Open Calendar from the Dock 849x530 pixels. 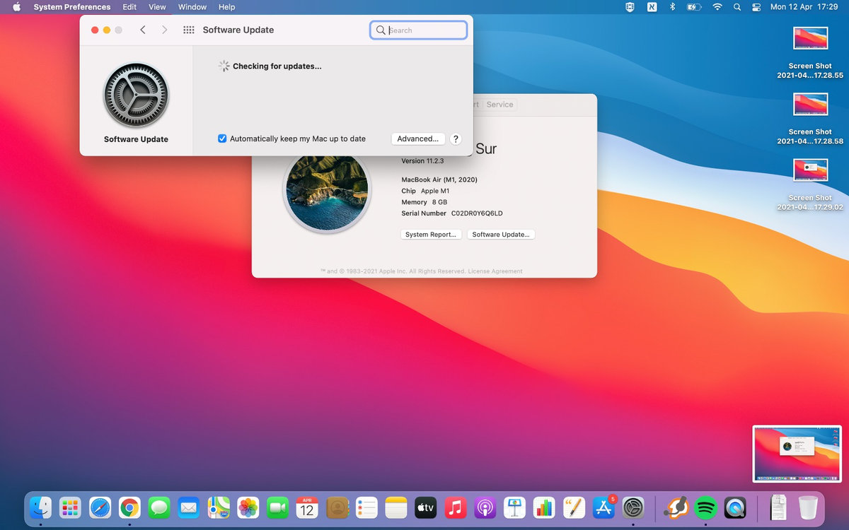click(307, 507)
